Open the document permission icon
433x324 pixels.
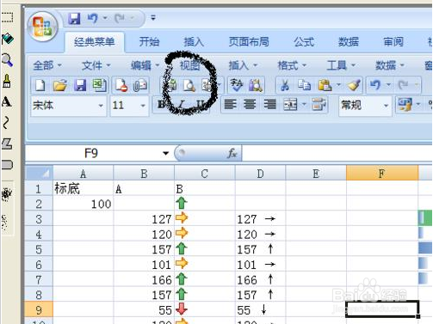tap(121, 85)
